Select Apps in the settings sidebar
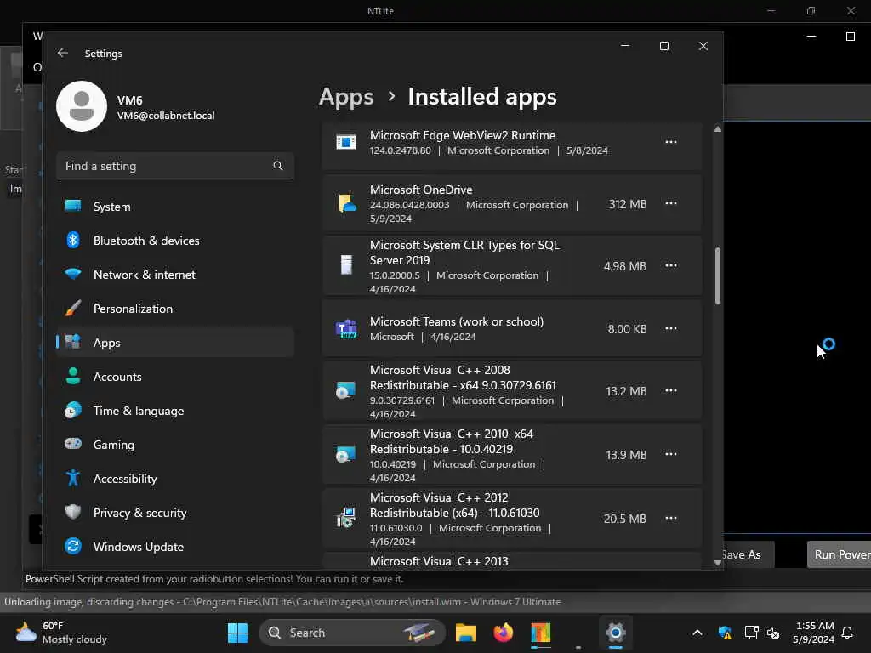 pyautogui.click(x=175, y=343)
